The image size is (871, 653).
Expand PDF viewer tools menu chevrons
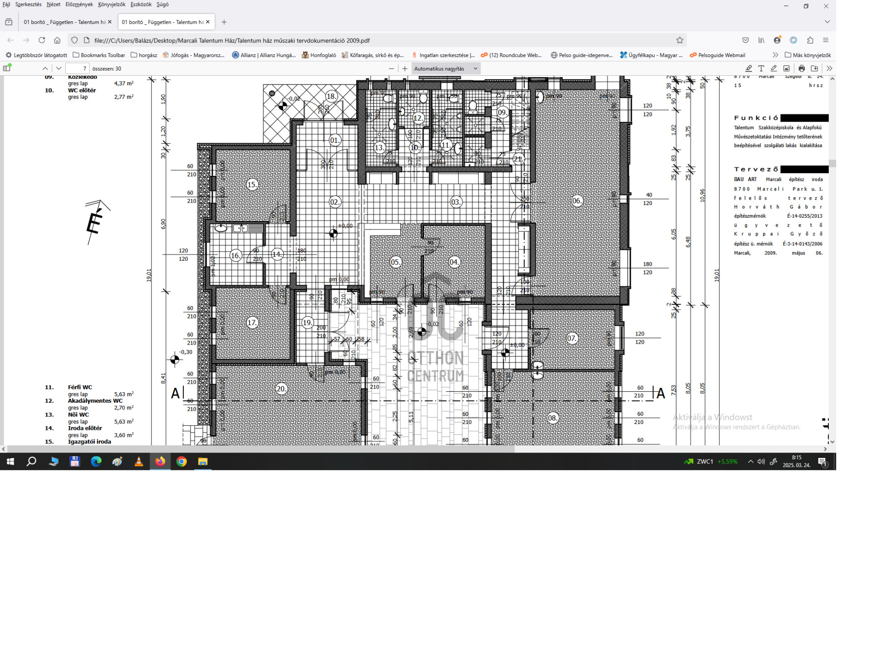coord(829,68)
